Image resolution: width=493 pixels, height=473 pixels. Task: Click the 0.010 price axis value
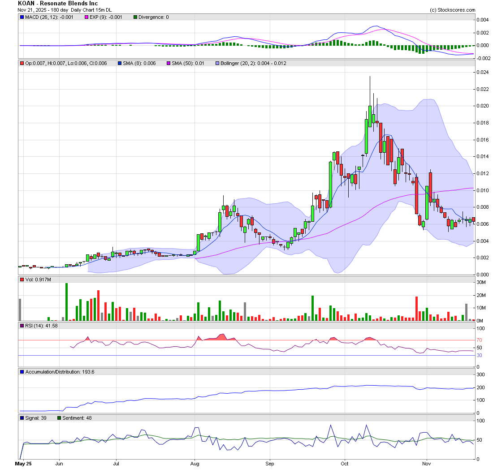[483, 190]
